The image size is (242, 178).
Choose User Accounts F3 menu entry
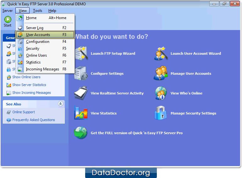[x=45, y=35]
